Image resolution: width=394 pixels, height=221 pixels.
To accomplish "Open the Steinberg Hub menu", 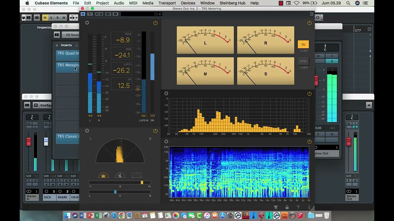I will pos(233,3).
